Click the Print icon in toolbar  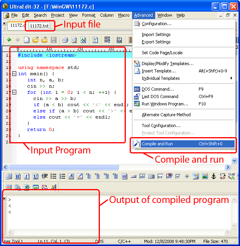click(x=65, y=40)
